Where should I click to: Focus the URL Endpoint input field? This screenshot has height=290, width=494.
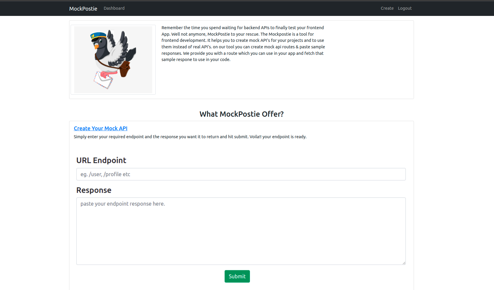pyautogui.click(x=241, y=174)
